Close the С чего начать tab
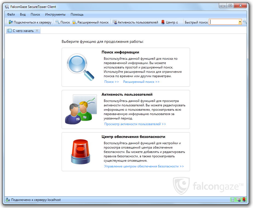The width and height of the screenshot is (253, 208). 37,31
